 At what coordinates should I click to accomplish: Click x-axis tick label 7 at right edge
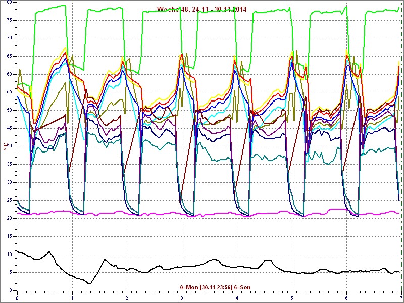(401, 297)
